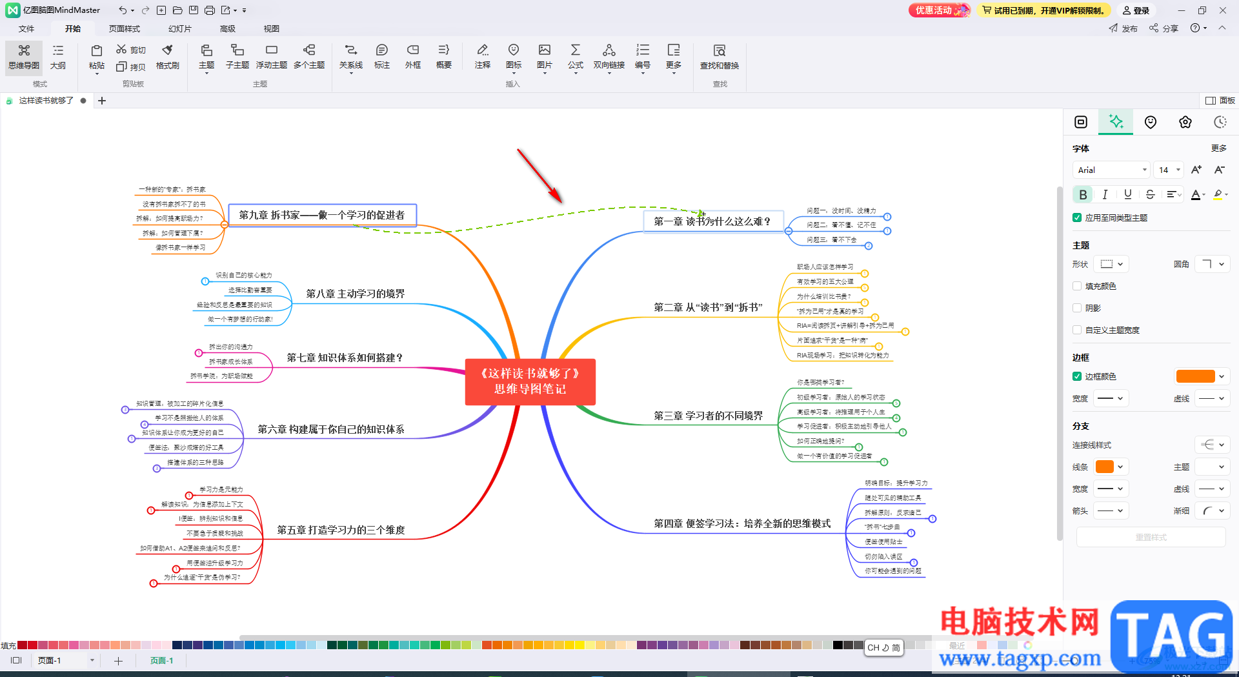Switch to the Advanced tab

pos(227,28)
